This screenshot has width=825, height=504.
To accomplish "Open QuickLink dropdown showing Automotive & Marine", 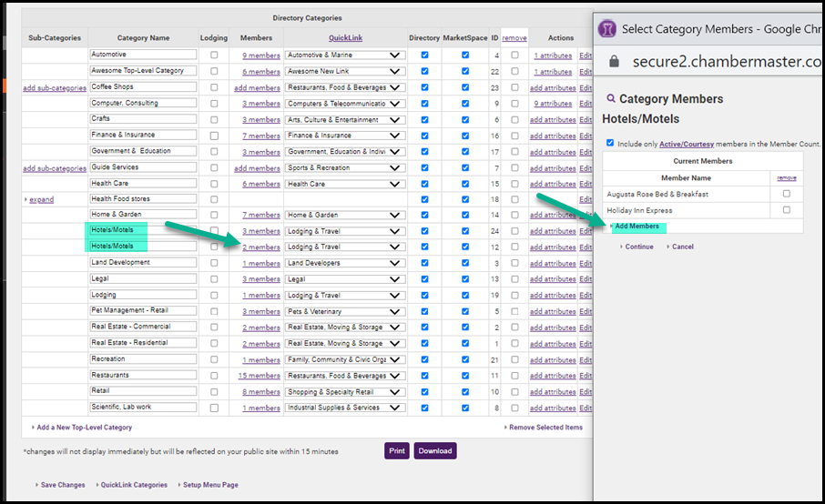I will (345, 55).
